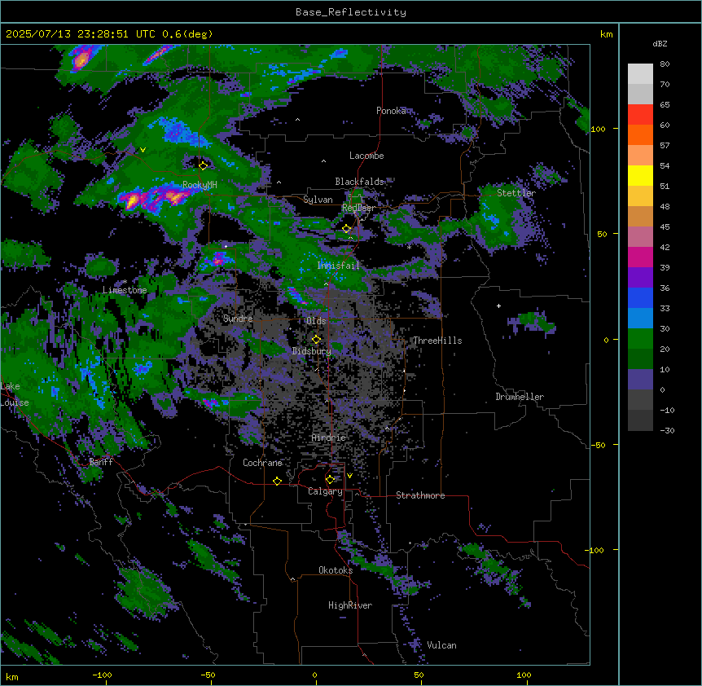Click the km unit label beside the timestamp
The width and height of the screenshot is (702, 686).
tap(606, 34)
